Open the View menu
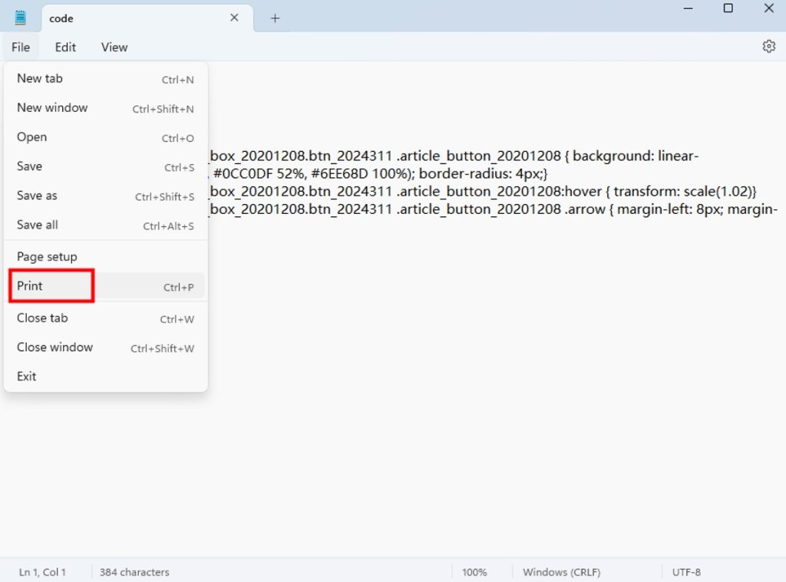Image resolution: width=786 pixels, height=582 pixels. point(114,47)
